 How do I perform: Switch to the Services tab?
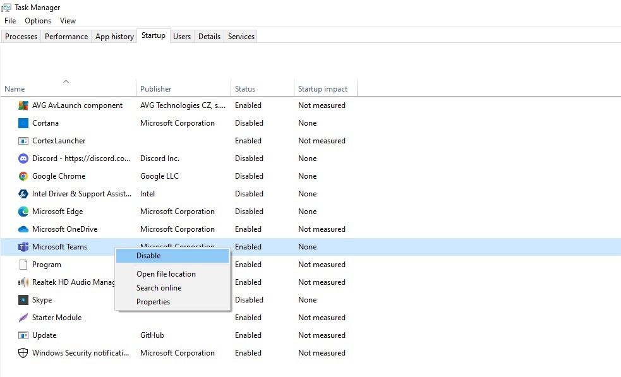coord(241,37)
